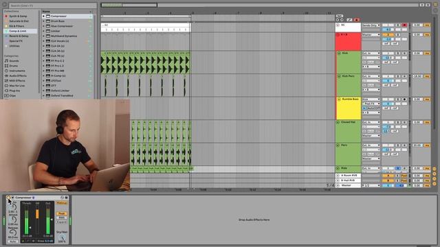The height and width of the screenshot is (247, 440).
Task: Click the Drum Buss device icon
Action: pos(48,21)
